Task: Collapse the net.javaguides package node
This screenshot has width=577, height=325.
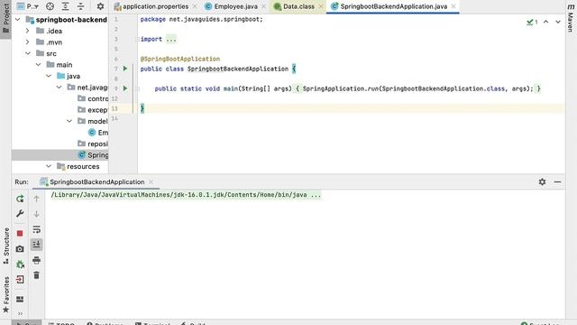Action: pyautogui.click(x=59, y=88)
